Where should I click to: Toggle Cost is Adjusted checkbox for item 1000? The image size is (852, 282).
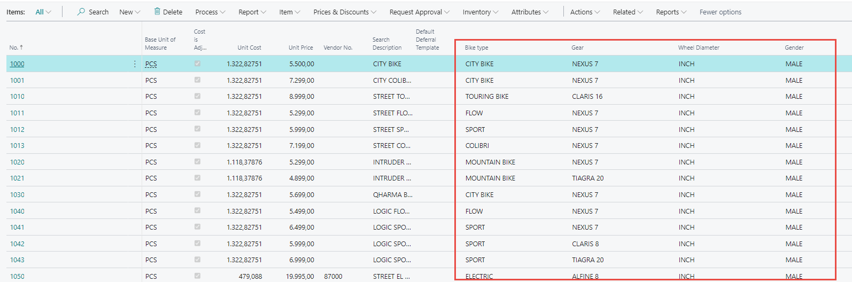197,64
